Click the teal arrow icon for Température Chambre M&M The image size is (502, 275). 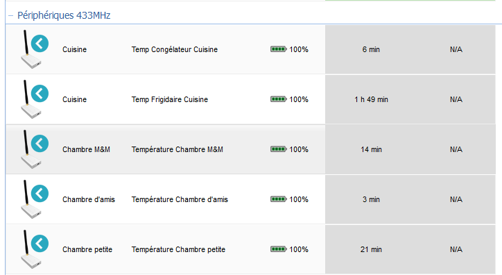coord(40,143)
